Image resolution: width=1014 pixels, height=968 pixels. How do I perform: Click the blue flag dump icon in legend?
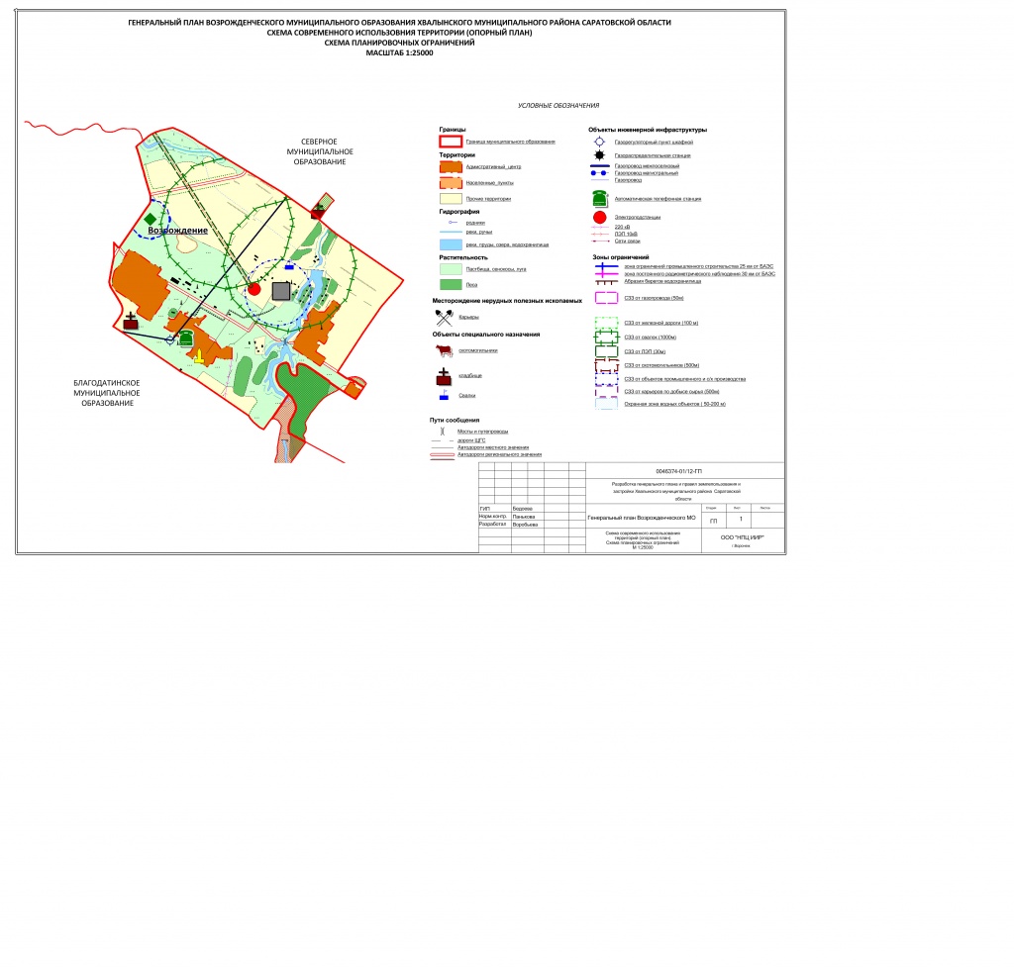tap(444, 396)
